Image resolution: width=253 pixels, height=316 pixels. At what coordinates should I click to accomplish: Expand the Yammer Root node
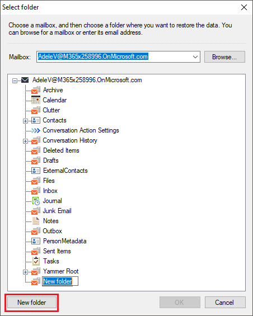(25, 272)
